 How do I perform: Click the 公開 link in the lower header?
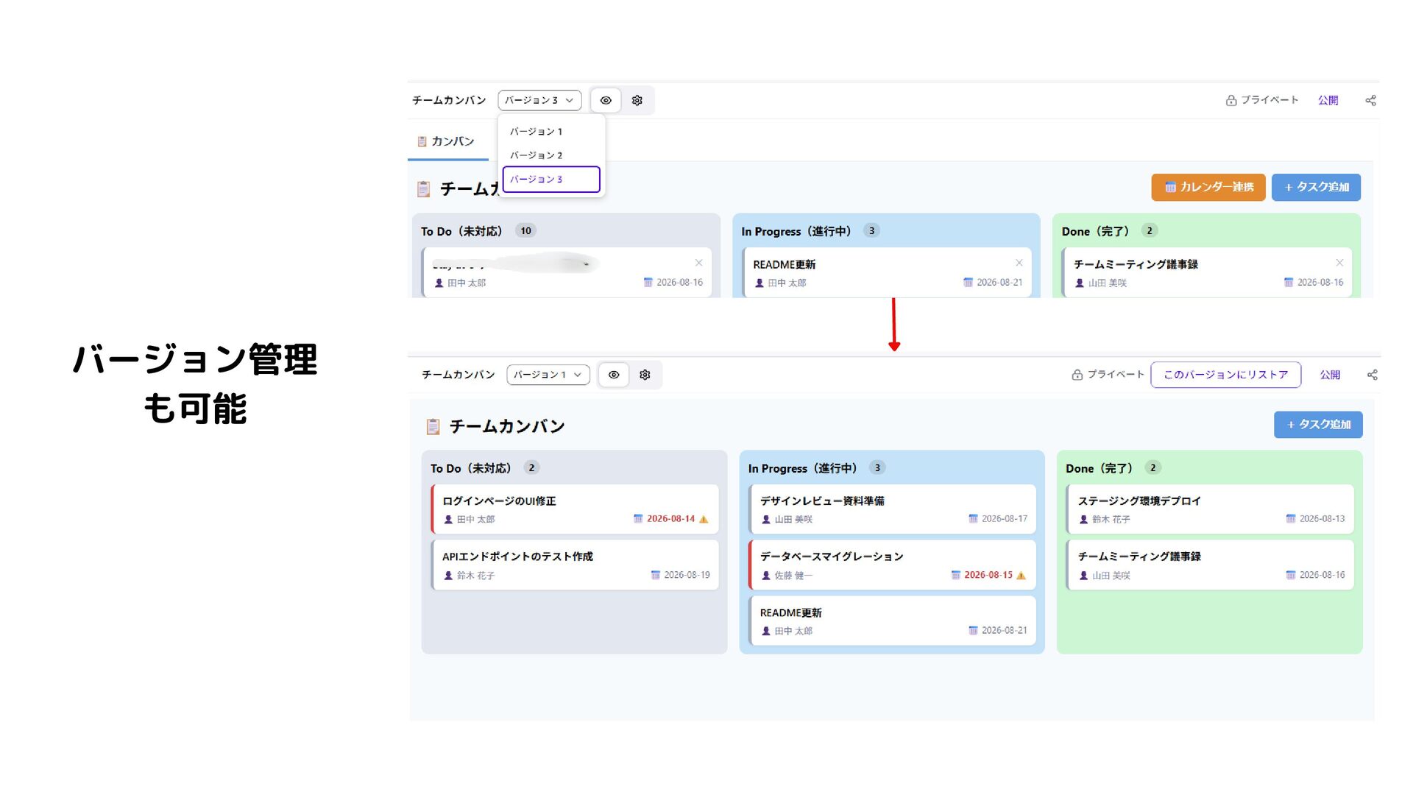click(1330, 375)
